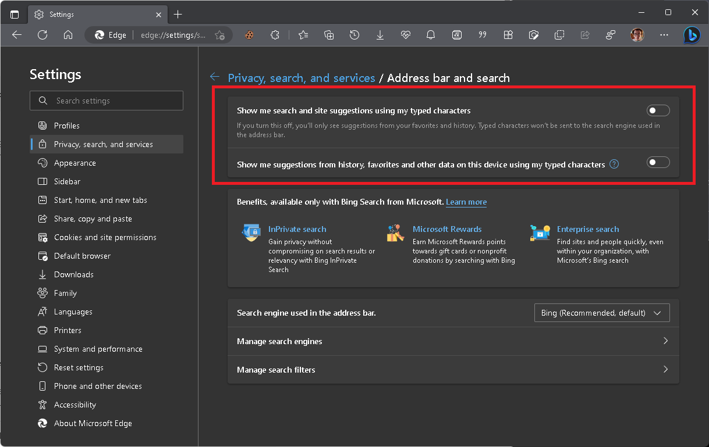
Task: Close the Settings tab
Action: [x=157, y=14]
